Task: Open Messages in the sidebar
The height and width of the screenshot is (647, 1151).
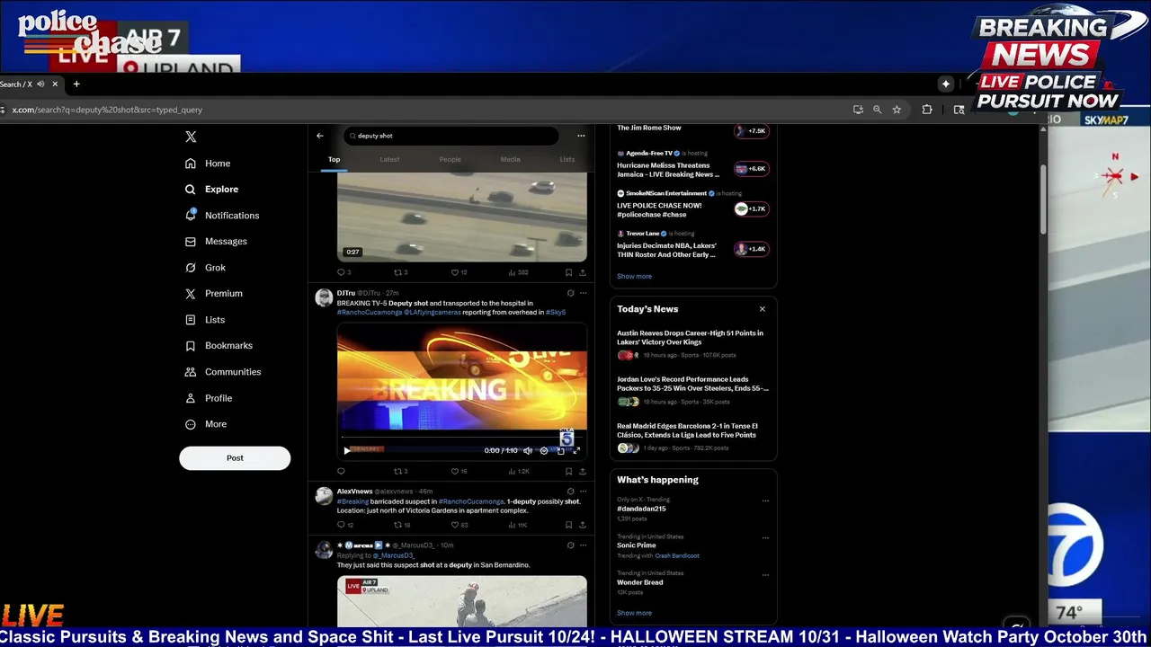Action: [216, 242]
